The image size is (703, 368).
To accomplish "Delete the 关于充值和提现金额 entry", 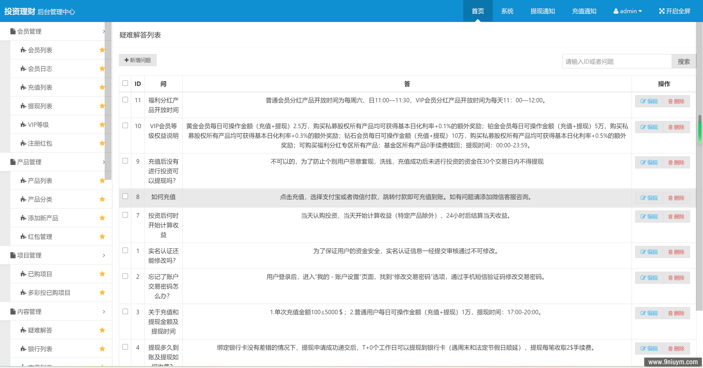I will pos(676,313).
